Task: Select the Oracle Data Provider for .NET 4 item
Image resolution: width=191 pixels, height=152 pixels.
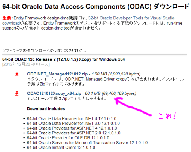Action: click(x=72, y=118)
